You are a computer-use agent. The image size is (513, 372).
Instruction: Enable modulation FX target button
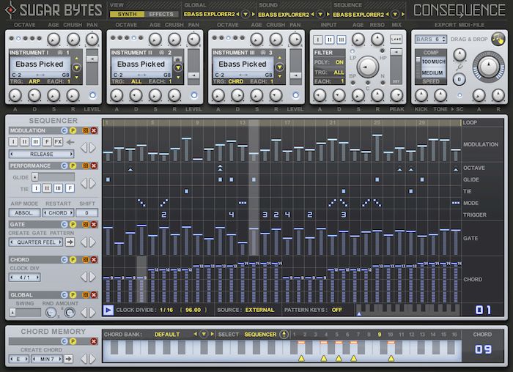click(x=58, y=142)
